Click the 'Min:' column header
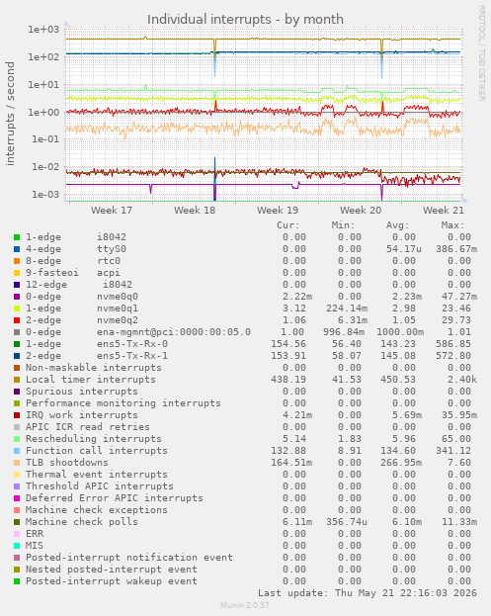Screen dimensions: 491x616 [343, 225]
